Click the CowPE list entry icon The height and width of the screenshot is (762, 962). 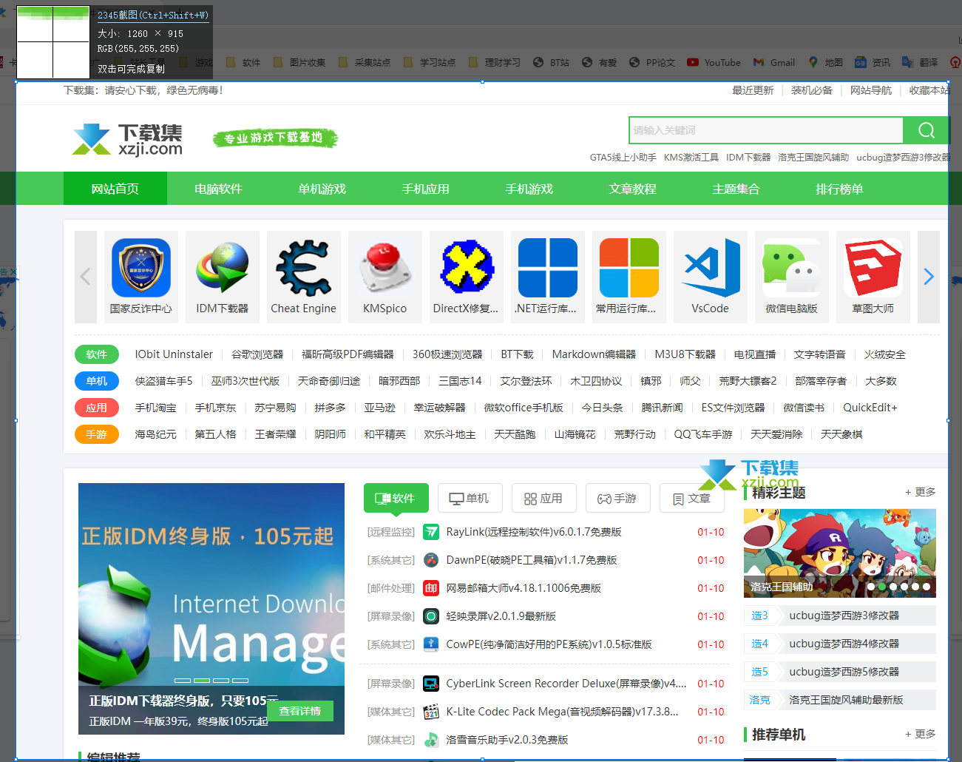pyautogui.click(x=431, y=644)
